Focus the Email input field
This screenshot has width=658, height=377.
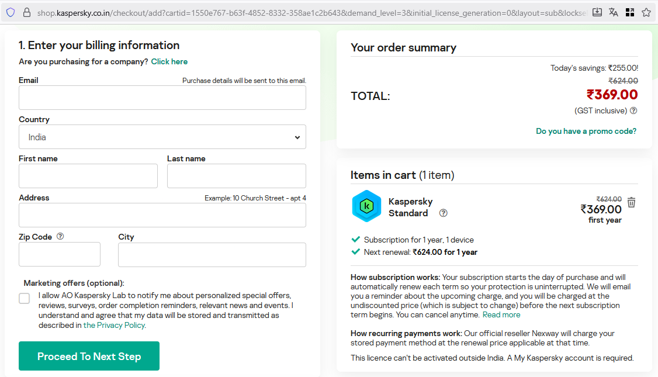tap(162, 98)
